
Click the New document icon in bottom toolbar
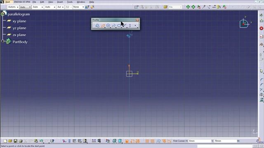pos(5,141)
